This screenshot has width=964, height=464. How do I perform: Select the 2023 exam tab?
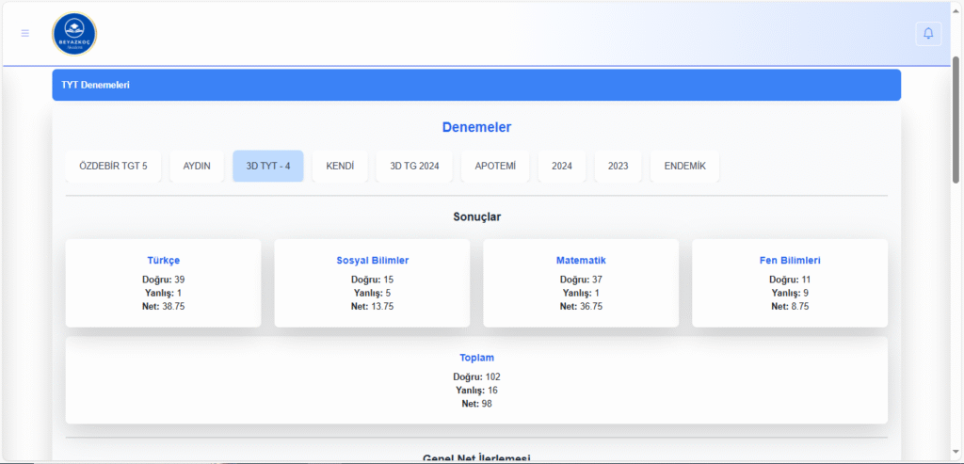coord(619,166)
